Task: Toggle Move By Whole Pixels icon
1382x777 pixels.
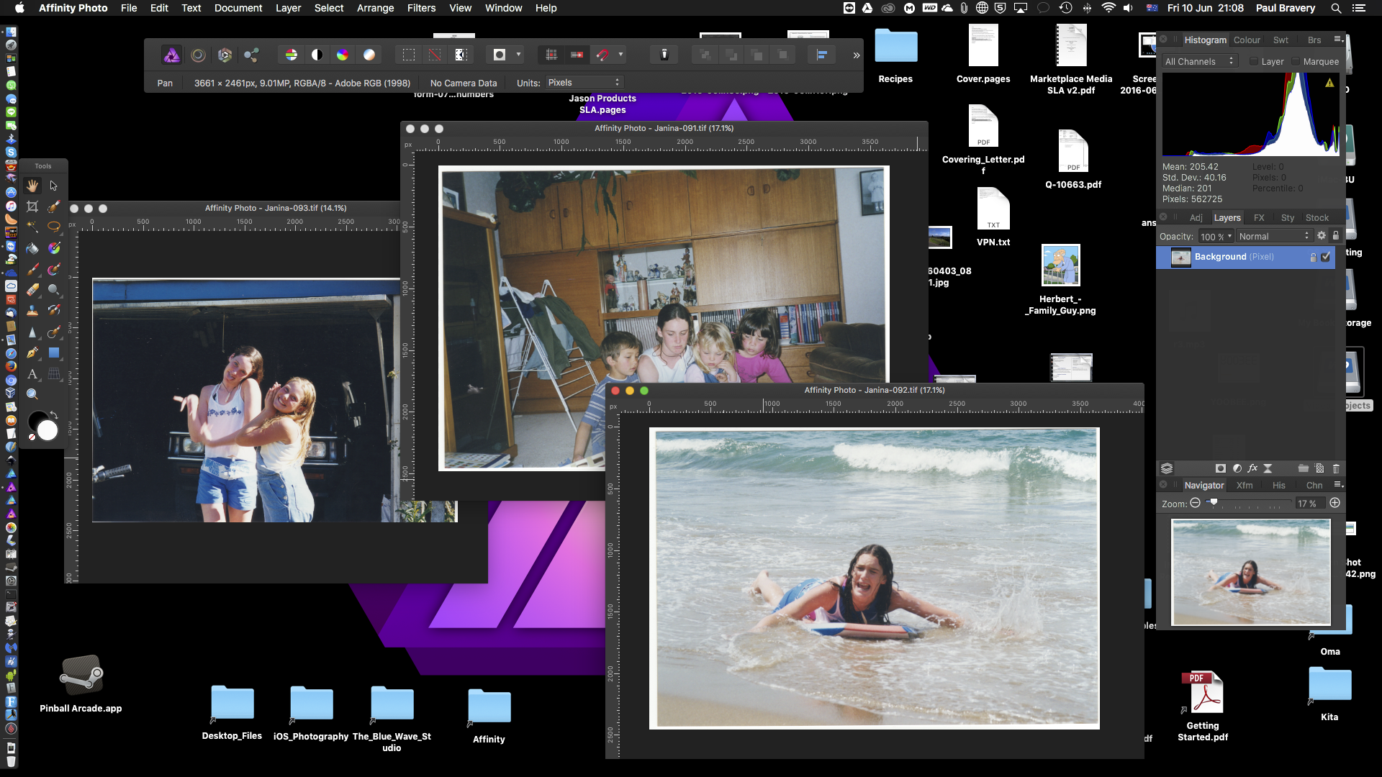Action: pyautogui.click(x=577, y=55)
